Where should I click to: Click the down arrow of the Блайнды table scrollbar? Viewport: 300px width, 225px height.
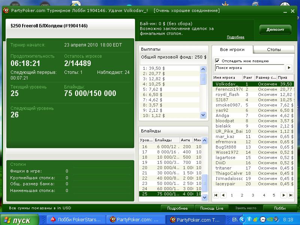pos(204,197)
